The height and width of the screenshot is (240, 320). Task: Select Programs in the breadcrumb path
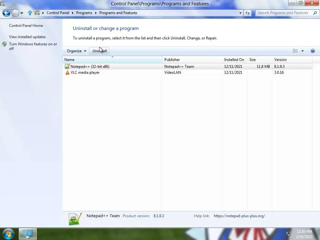coord(84,12)
